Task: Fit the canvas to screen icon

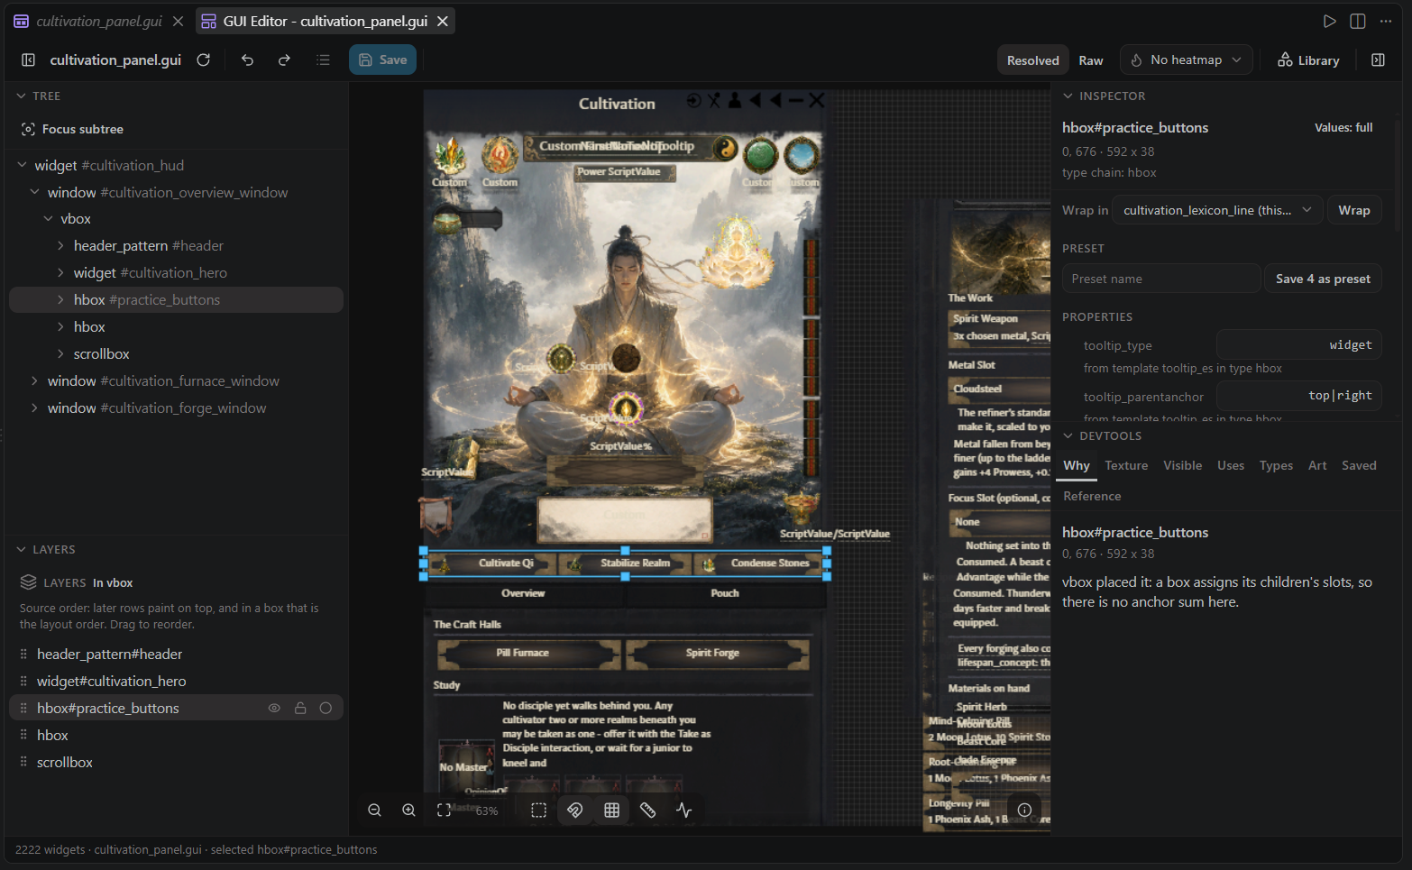Action: [444, 810]
